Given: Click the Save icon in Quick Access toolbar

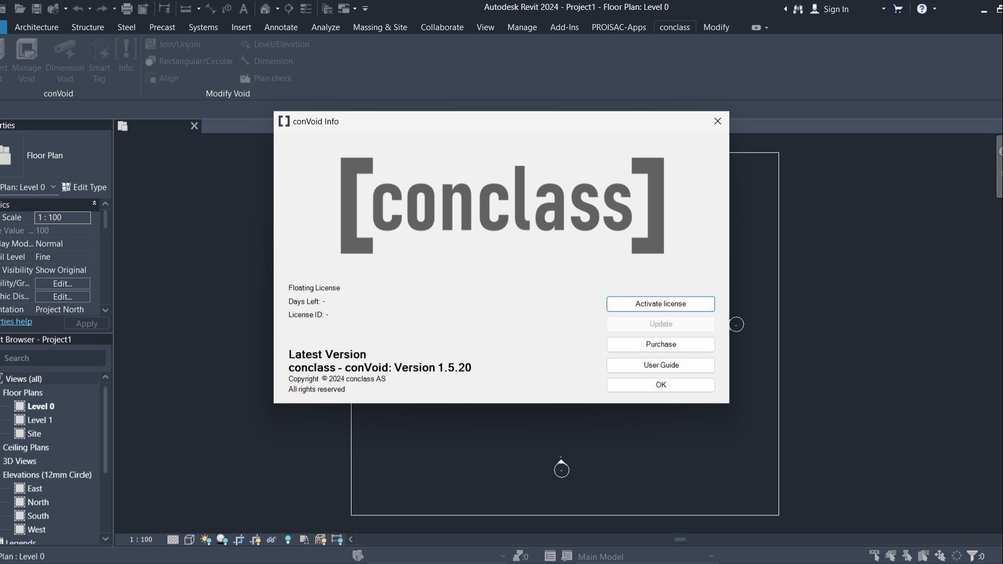Looking at the screenshot, I should [37, 9].
